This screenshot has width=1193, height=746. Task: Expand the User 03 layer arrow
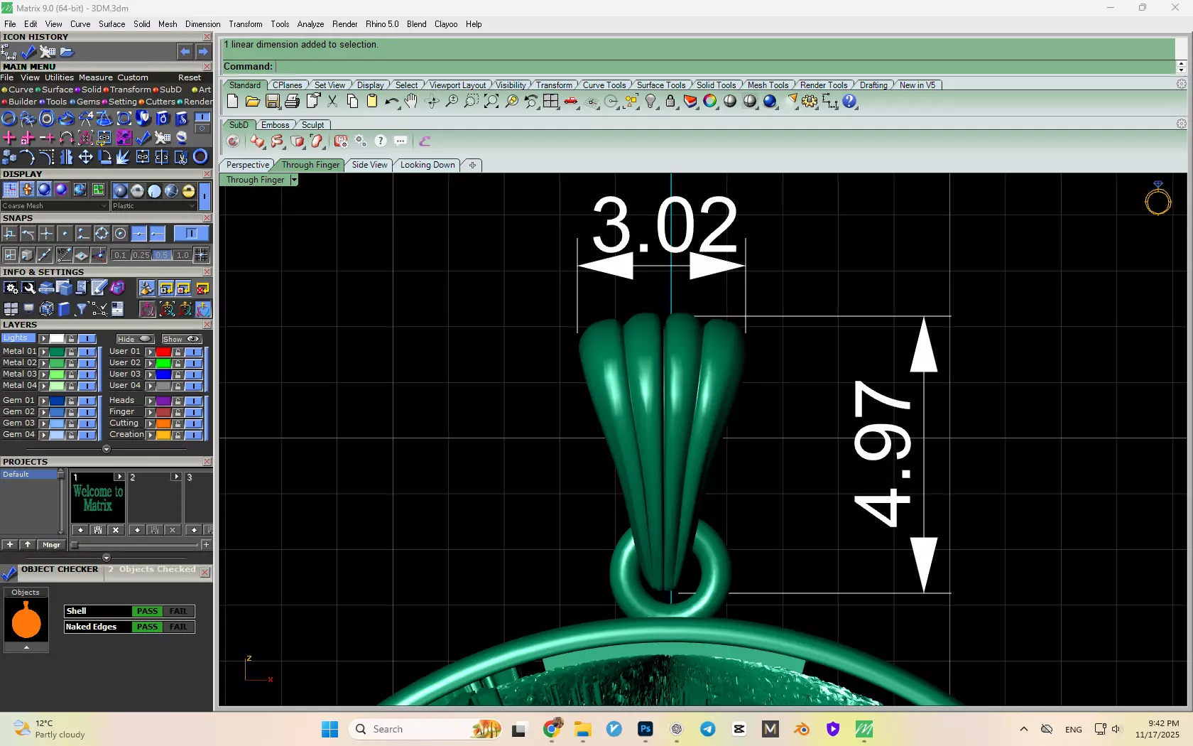click(150, 374)
